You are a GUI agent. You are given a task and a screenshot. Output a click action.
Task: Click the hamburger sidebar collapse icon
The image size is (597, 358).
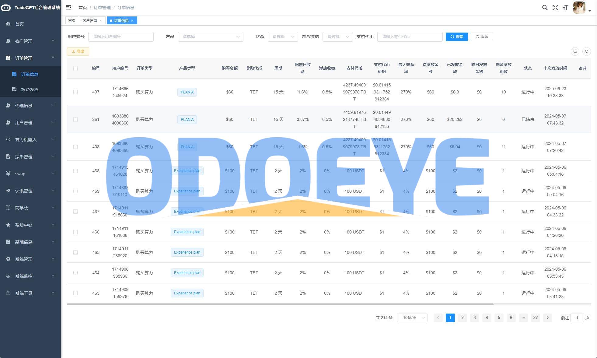point(68,7)
